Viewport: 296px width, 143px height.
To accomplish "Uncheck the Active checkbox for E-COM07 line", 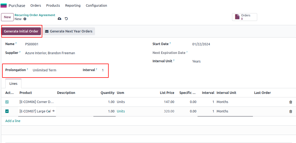I will pos(7,111).
